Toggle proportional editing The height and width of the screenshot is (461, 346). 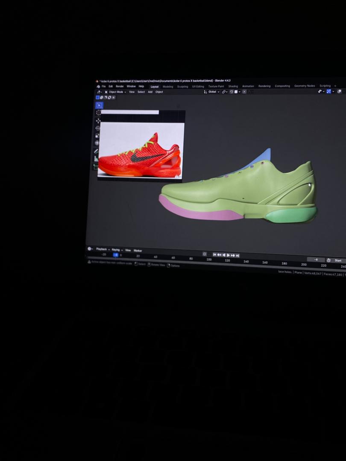244,92
